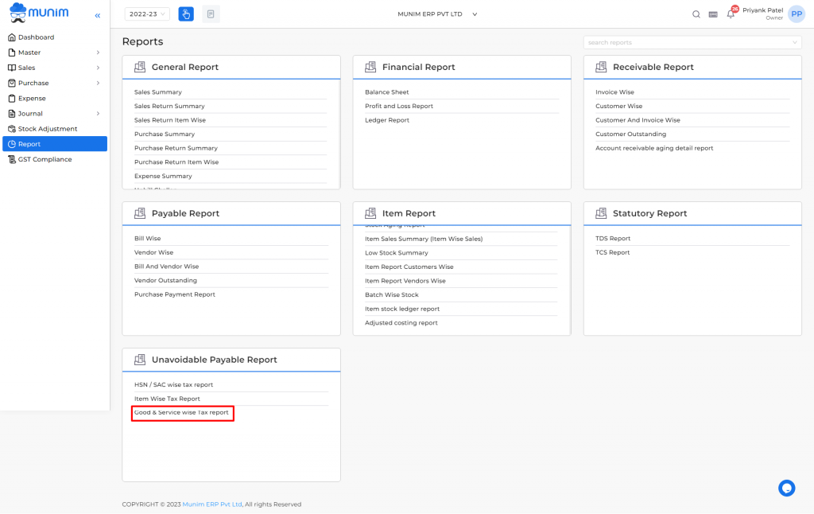
Task: Collapse the sidebar with double-chevron icon
Action: pos(98,16)
